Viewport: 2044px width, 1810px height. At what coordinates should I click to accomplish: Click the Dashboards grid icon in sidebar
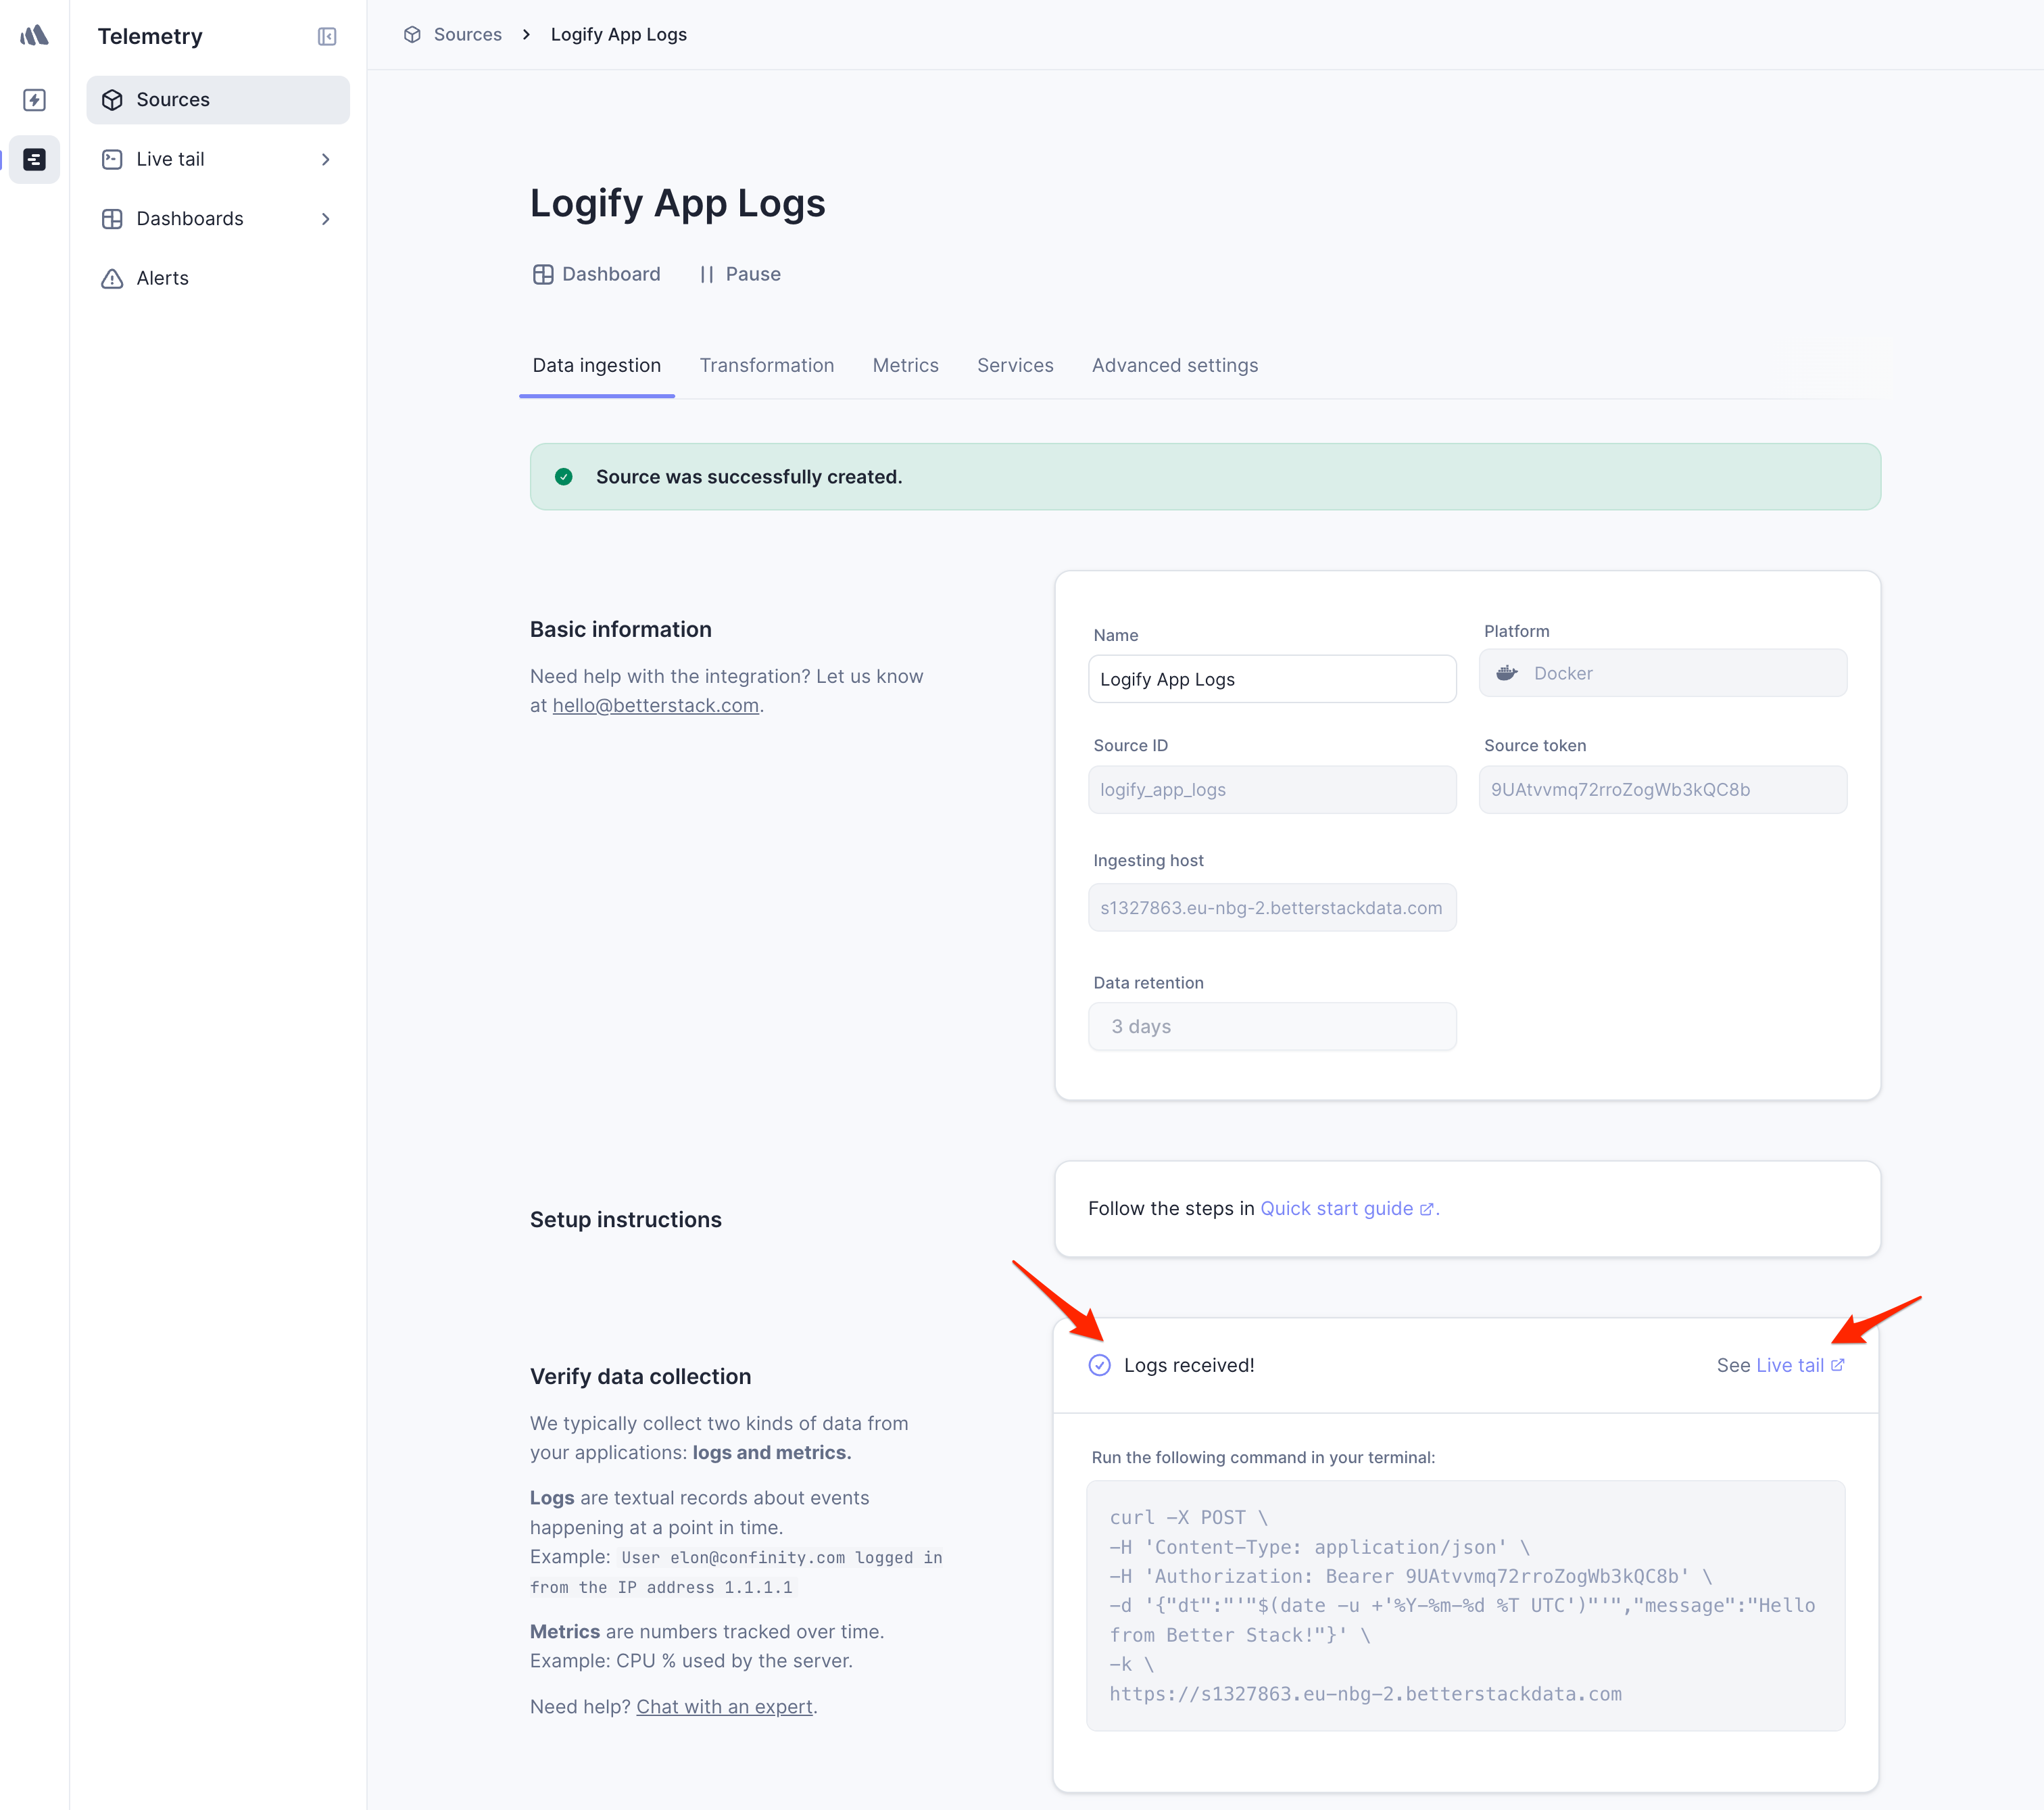(x=112, y=218)
